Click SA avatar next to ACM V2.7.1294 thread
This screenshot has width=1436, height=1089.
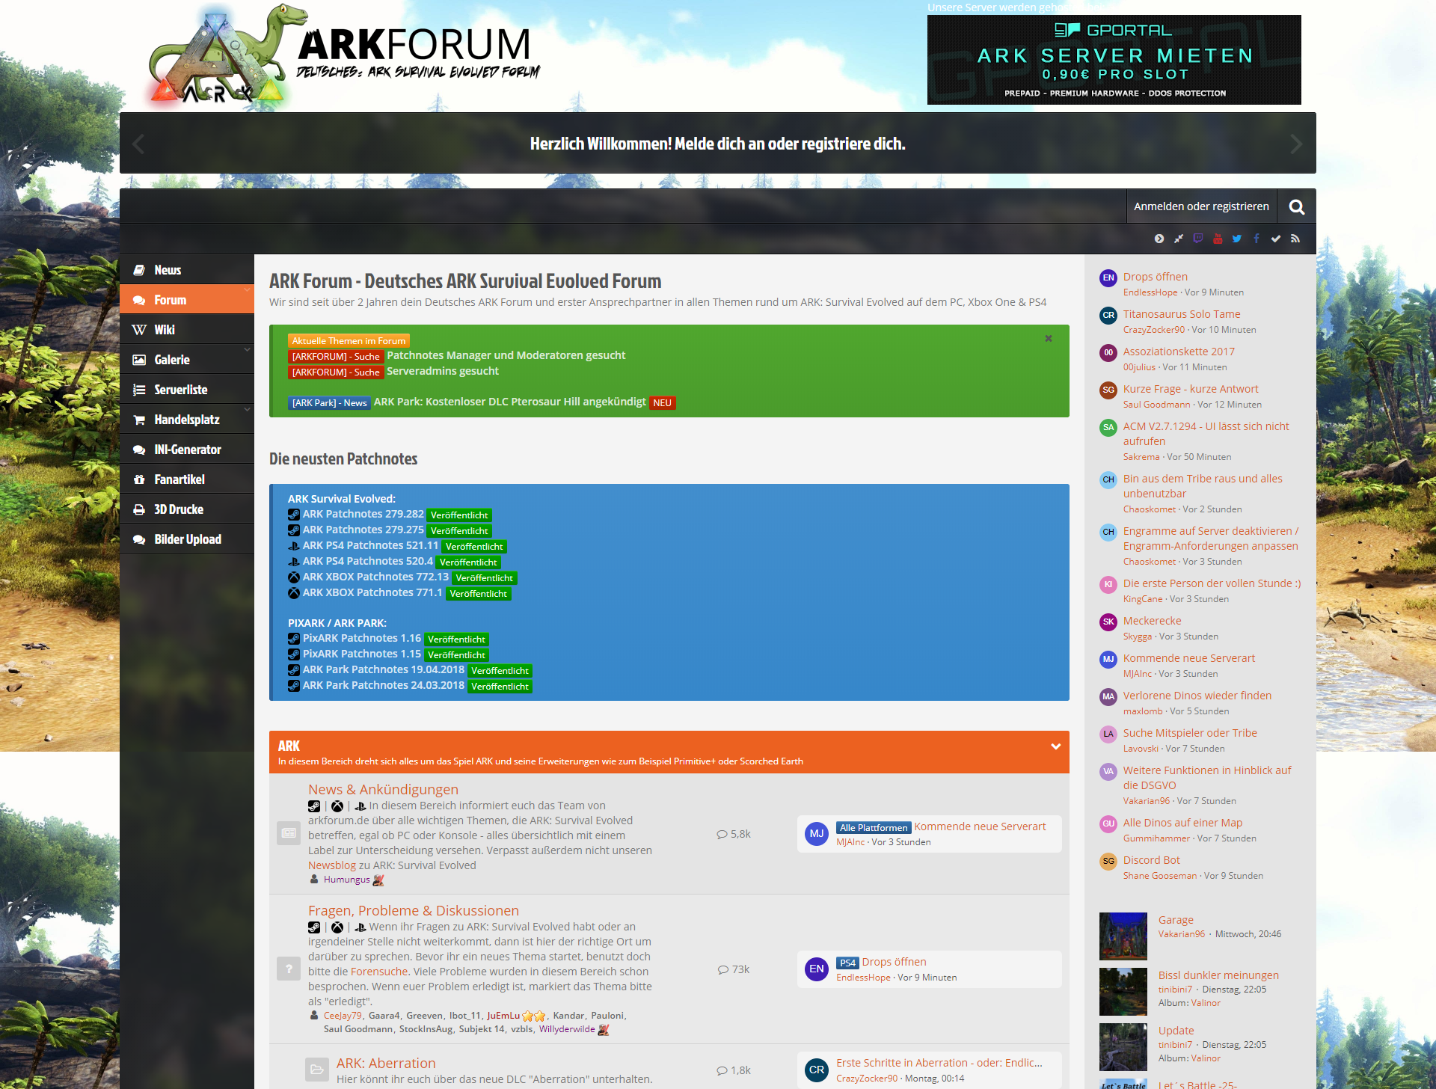pyautogui.click(x=1108, y=427)
